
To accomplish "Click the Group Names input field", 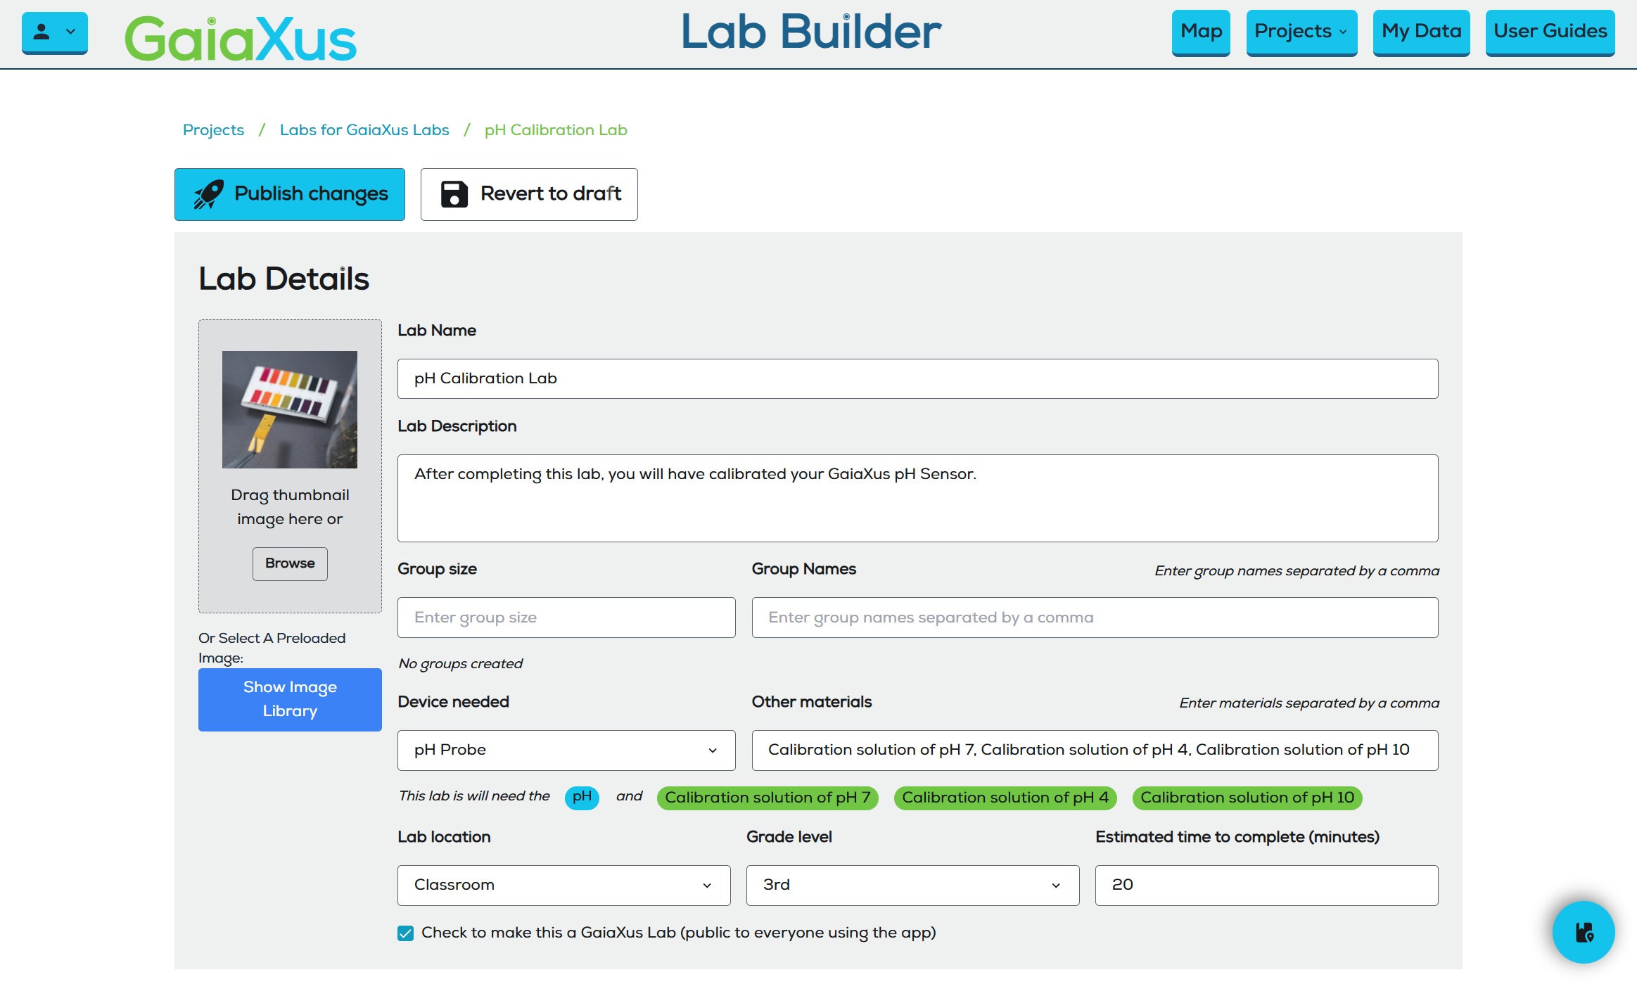I will [1095, 618].
